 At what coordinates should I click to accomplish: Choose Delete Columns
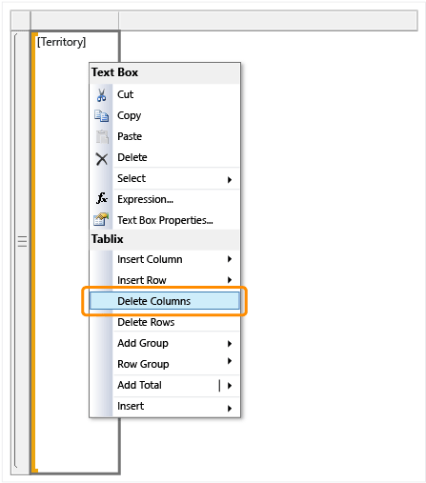coord(165,301)
